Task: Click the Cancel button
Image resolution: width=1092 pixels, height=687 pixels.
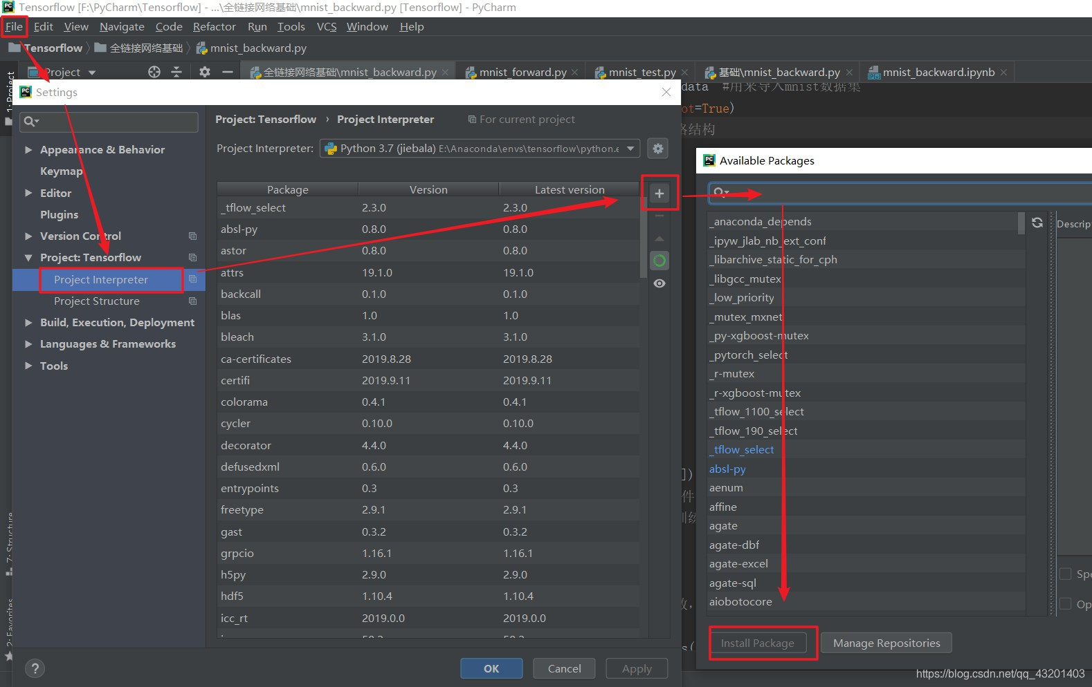Action: [564, 668]
